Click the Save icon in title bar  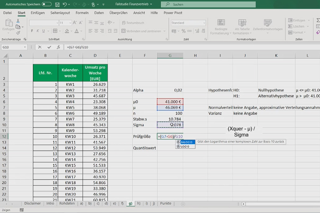[57, 5]
